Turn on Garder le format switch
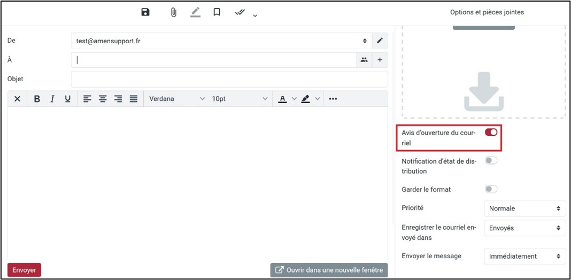This screenshot has width=571, height=280. [491, 189]
